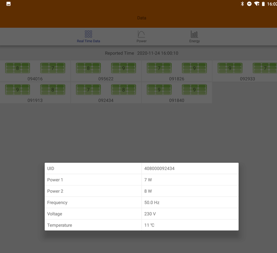
Task: Click the Wi-Fi status icon
Action: (257, 4)
